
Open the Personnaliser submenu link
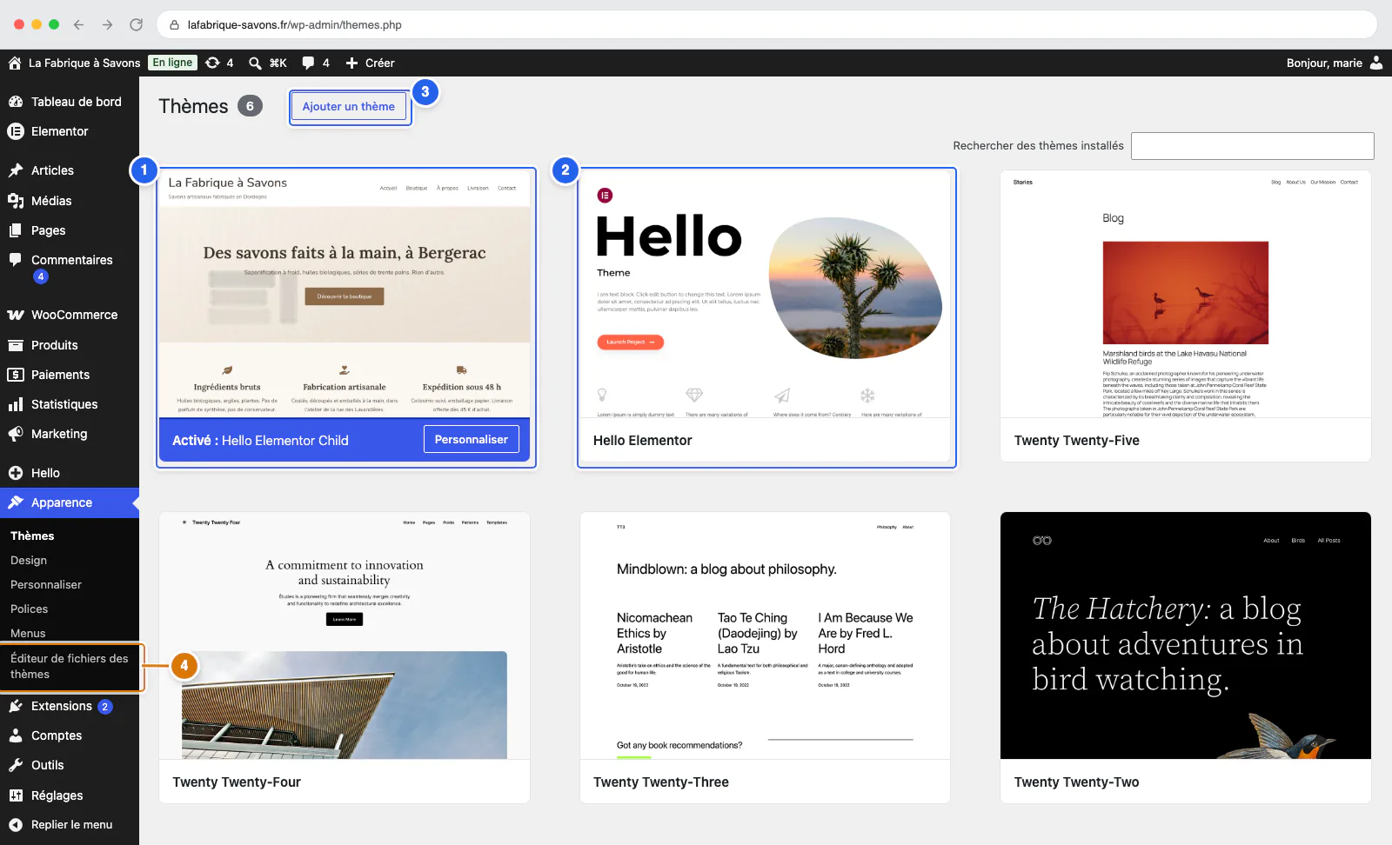(x=46, y=585)
